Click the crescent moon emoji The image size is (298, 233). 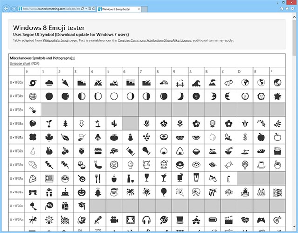[180, 96]
